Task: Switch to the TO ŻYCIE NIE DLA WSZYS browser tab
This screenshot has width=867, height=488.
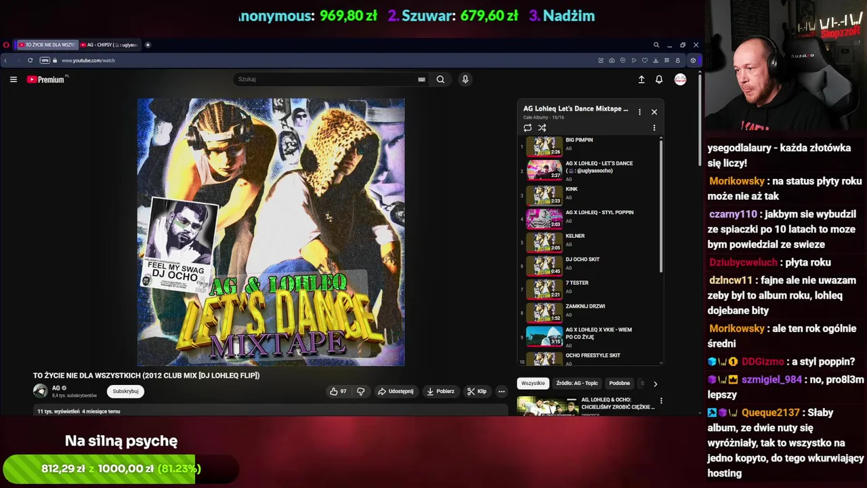Action: 47,45
